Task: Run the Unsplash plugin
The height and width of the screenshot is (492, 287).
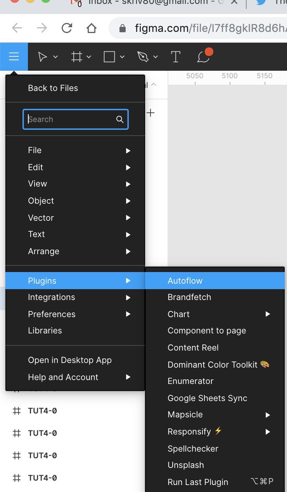Action: tap(215, 465)
